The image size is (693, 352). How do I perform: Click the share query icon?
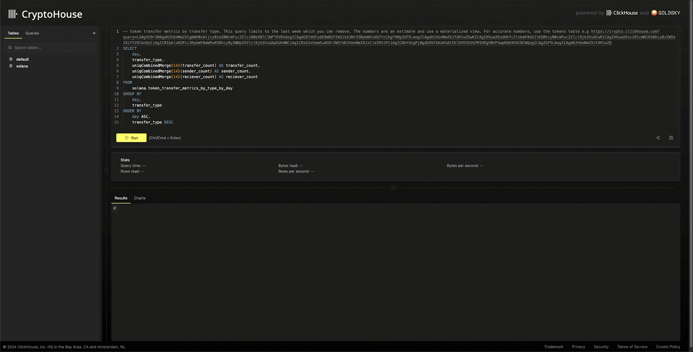coord(658,138)
